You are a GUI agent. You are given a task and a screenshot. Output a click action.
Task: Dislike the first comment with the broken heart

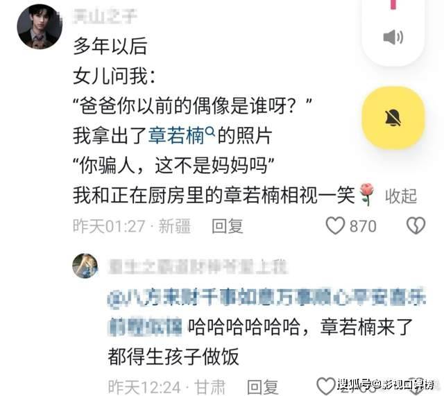click(x=416, y=225)
